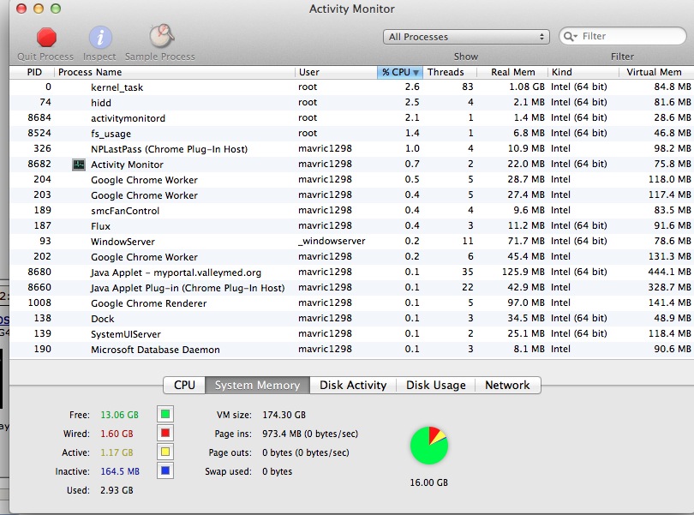Select the Activity Monitor app icon in process list

coord(79,165)
